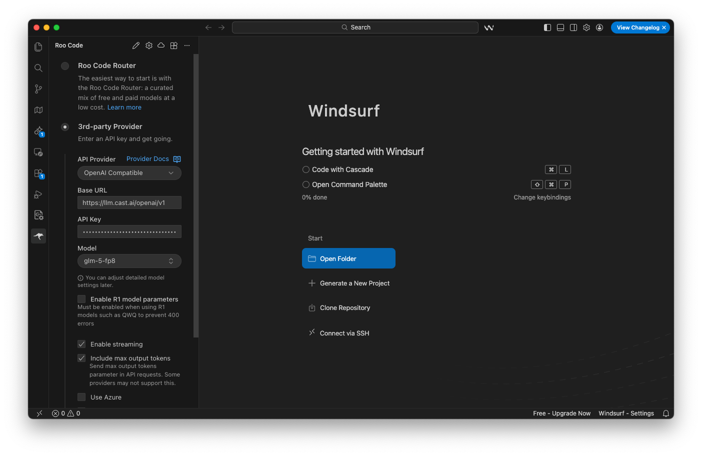Click the View Changelog button
The height and width of the screenshot is (456, 702).
637,27
